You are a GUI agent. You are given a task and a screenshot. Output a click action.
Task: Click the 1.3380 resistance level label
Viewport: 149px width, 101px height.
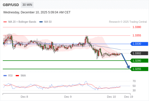137,27
